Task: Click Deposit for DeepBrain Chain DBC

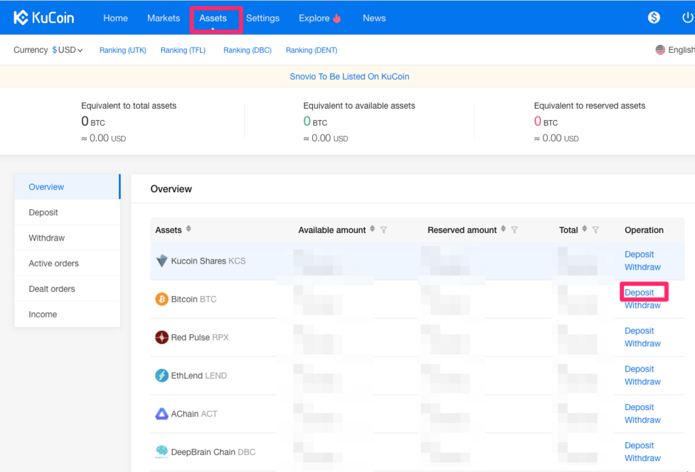Action: (639, 445)
